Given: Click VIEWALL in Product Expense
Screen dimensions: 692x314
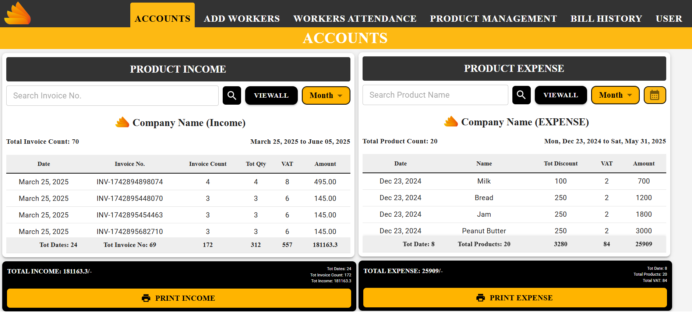Looking at the screenshot, I should point(561,95).
